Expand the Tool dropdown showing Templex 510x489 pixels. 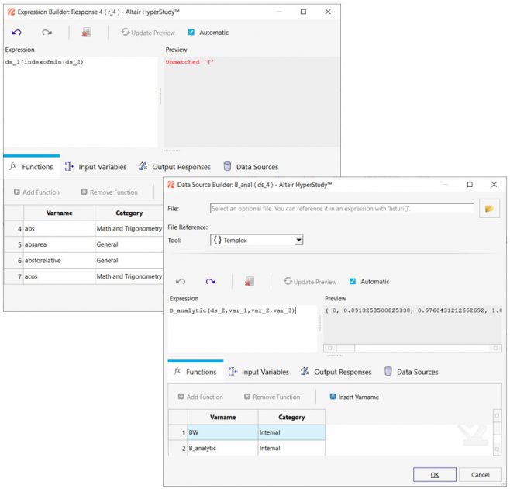(x=257, y=241)
